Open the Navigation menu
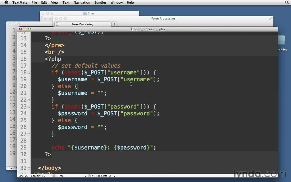291x182 pixels. tap(82, 2)
